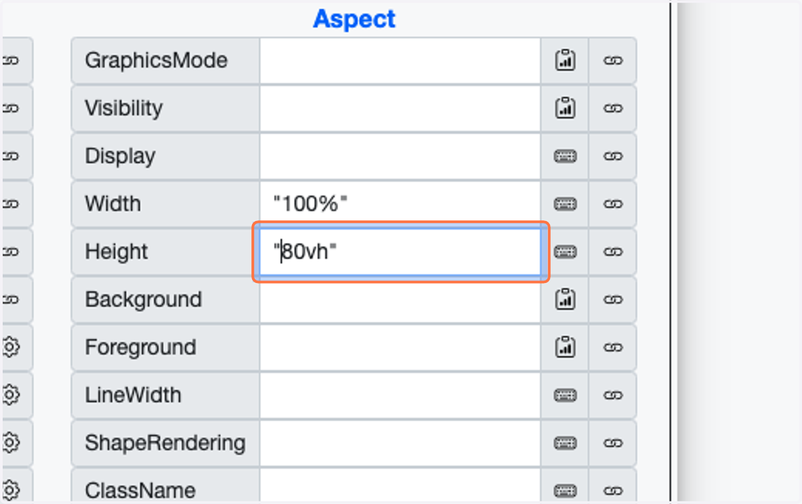Click the link icon on the Width row

coord(613,204)
